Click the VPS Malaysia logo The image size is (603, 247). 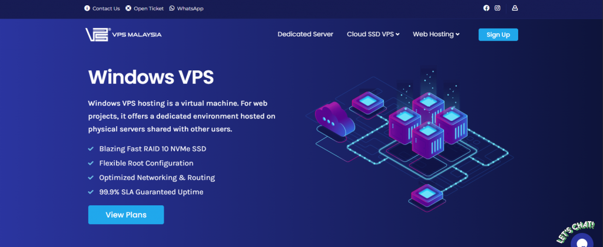[124, 35]
